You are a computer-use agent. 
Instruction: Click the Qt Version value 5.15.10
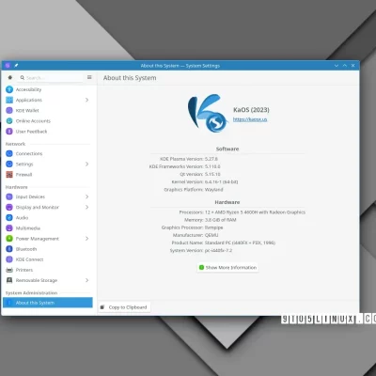pyautogui.click(x=212, y=174)
